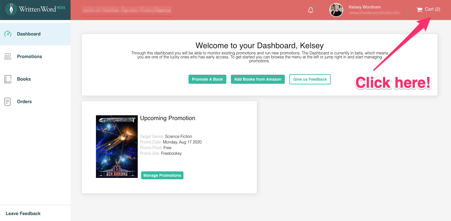Click the Promotions chart icon in sidebar

point(8,56)
